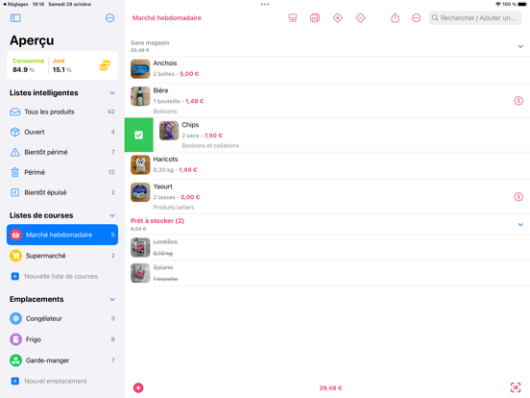
Task: Open Frigo location
Action: tap(62, 339)
